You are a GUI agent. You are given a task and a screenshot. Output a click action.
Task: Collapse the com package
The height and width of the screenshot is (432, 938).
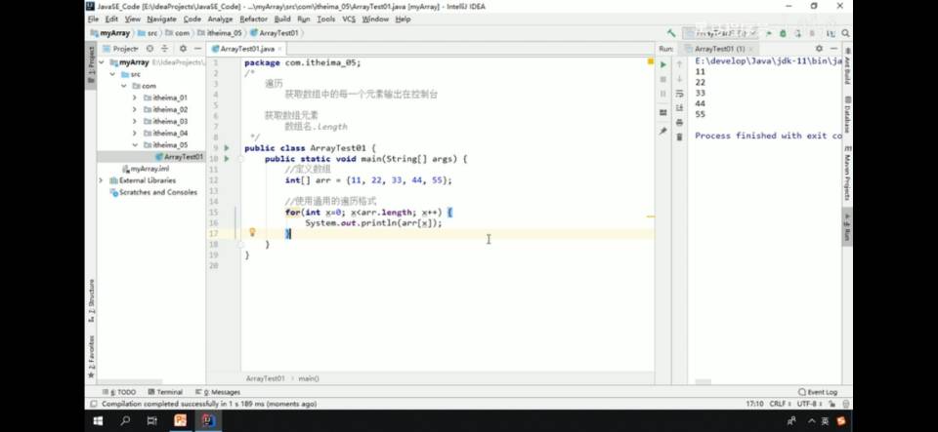(124, 86)
